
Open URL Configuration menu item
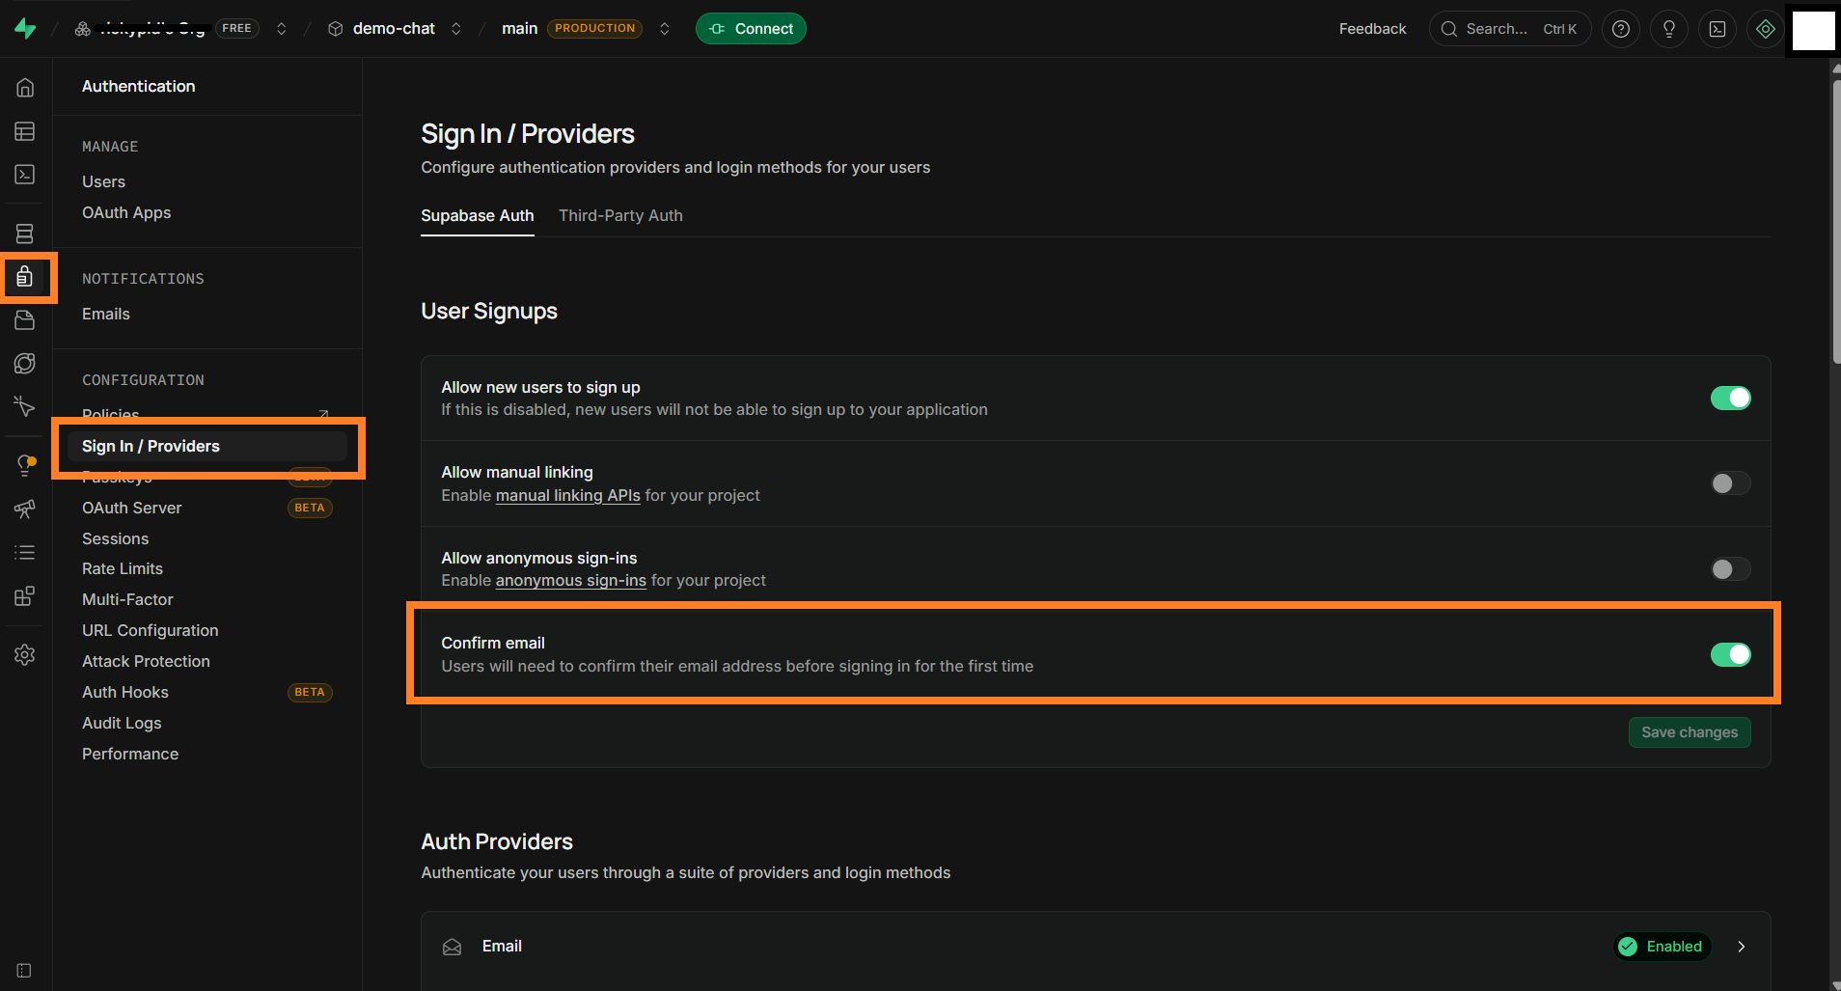point(151,630)
